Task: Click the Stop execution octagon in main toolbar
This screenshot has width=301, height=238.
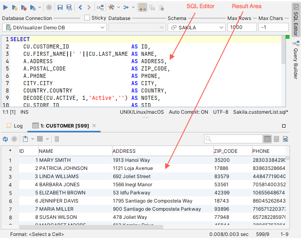Action: coord(49,7)
